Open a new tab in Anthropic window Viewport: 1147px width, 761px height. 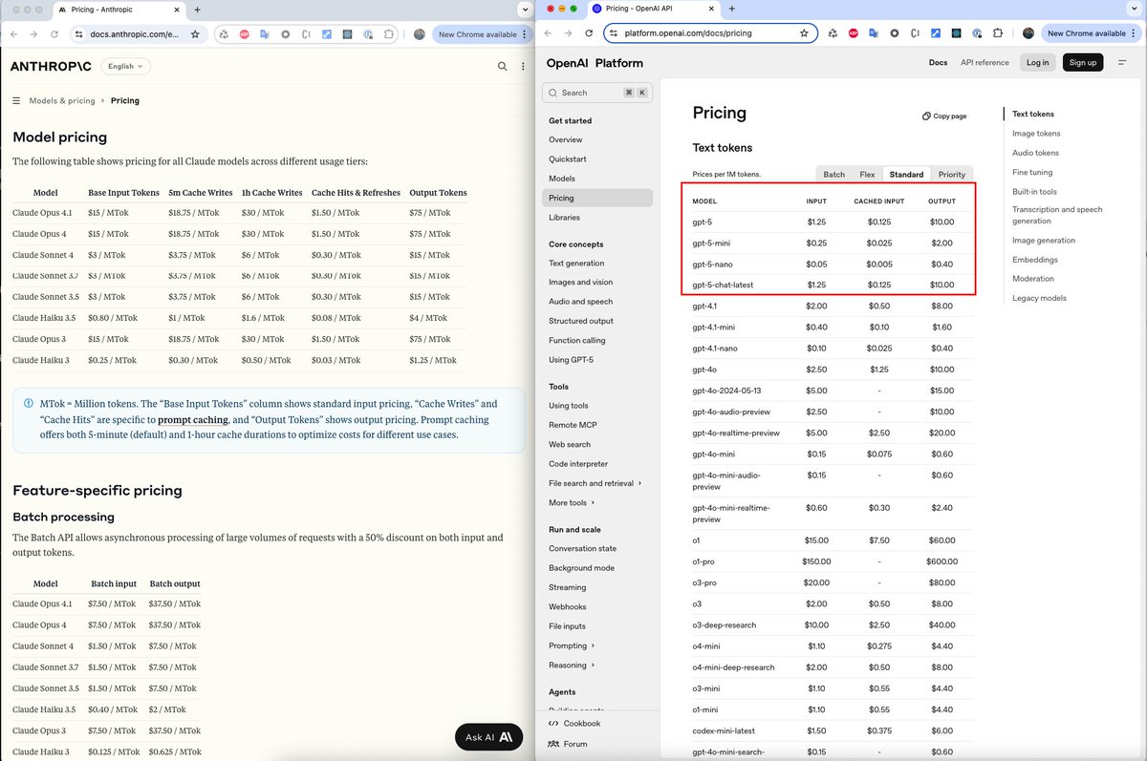coord(197,10)
